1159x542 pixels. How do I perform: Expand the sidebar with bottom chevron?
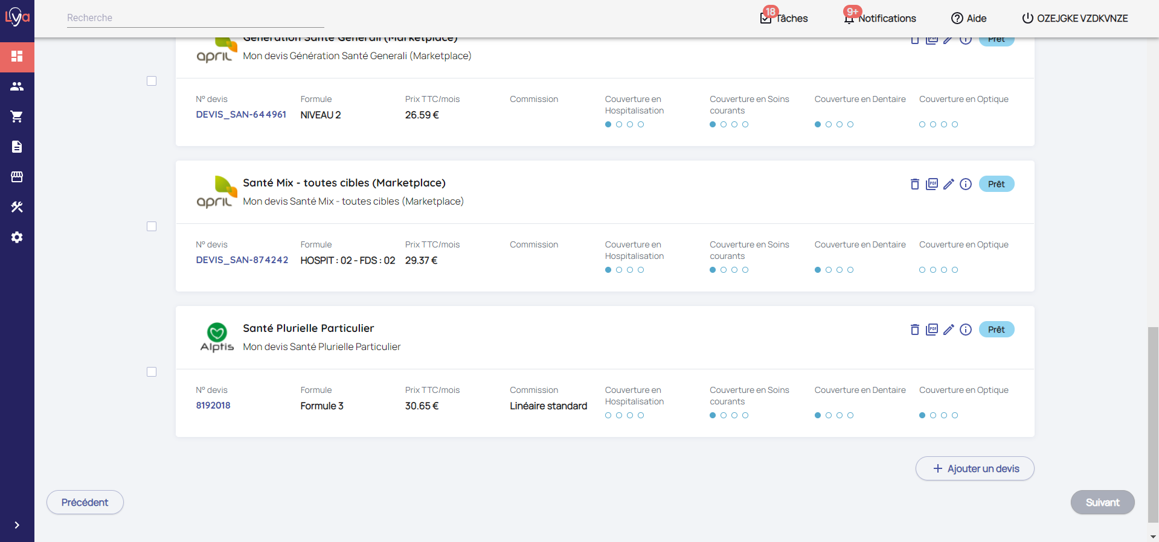(17, 525)
